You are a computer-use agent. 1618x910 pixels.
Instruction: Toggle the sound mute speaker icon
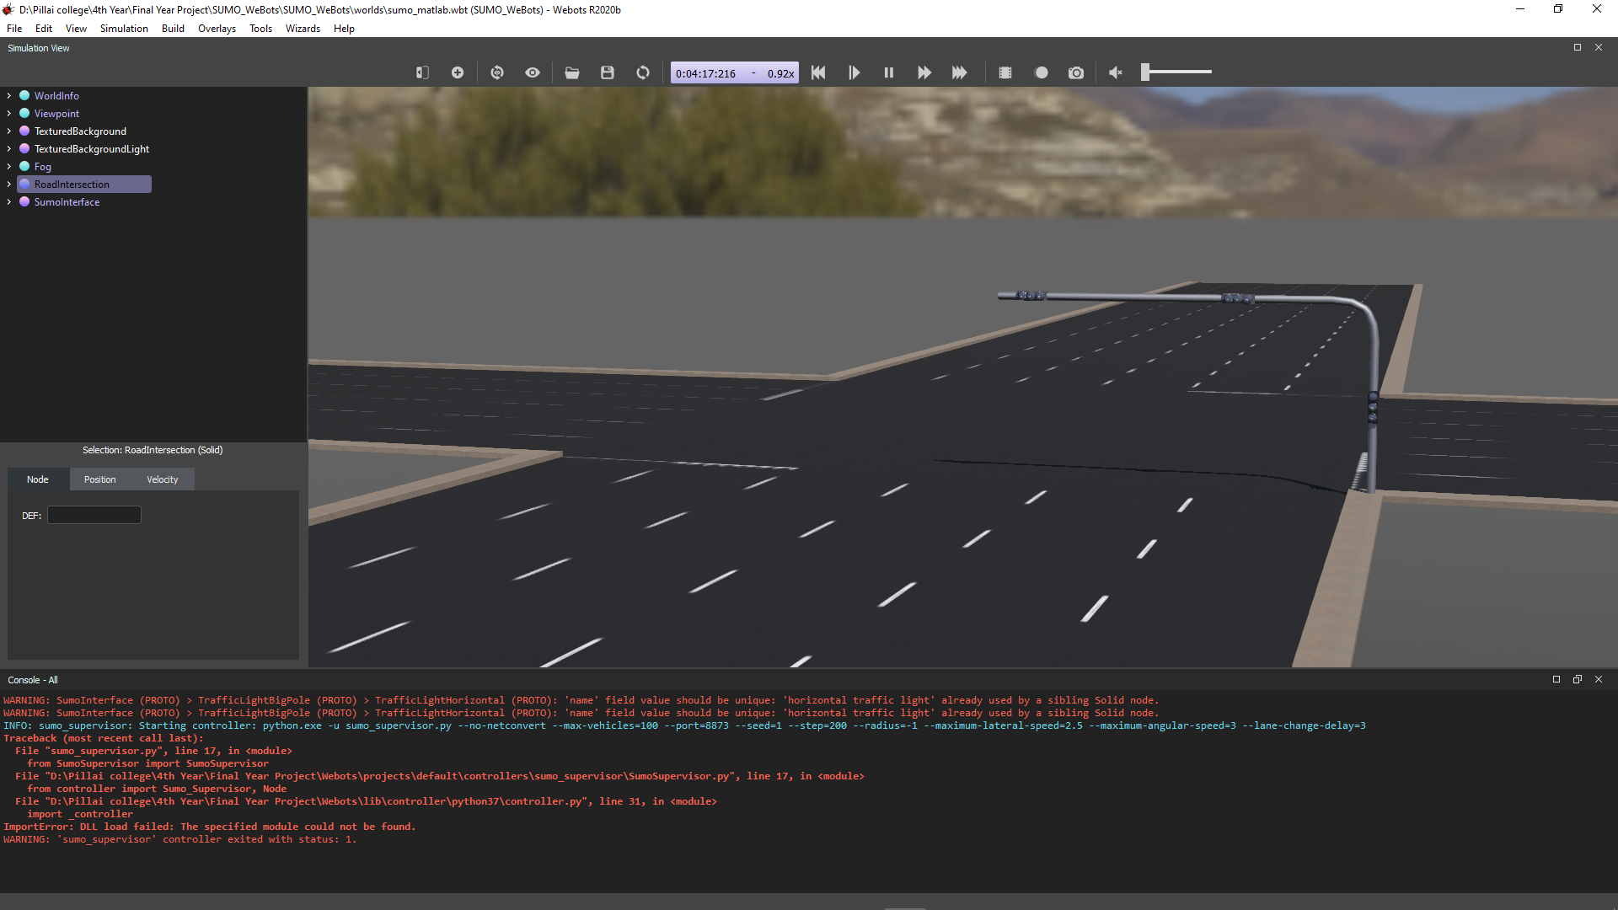click(1115, 72)
